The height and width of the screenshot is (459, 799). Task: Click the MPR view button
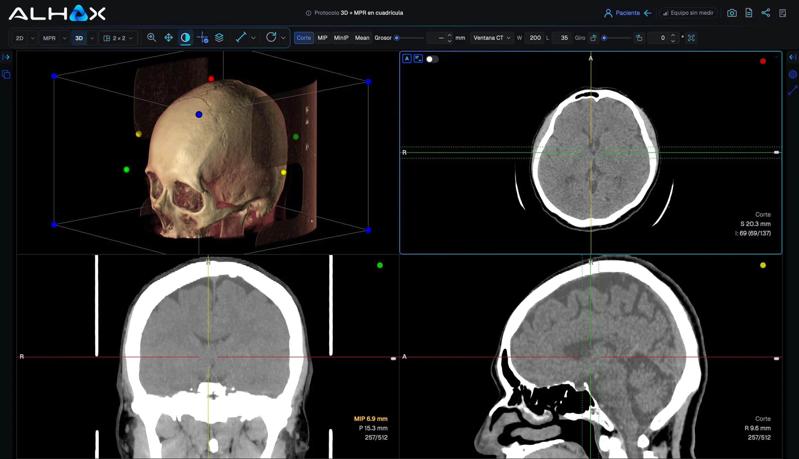(x=49, y=38)
